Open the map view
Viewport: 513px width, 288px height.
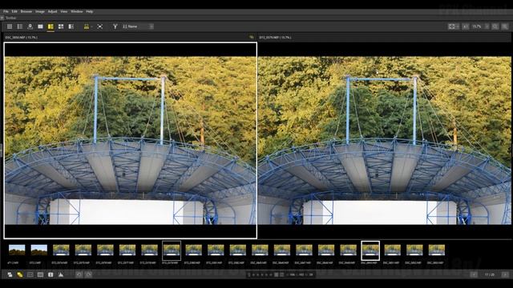point(30,26)
